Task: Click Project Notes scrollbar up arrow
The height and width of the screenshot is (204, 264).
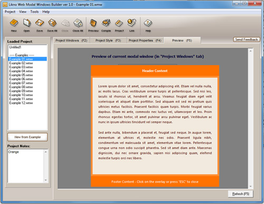Action: tap(45, 152)
